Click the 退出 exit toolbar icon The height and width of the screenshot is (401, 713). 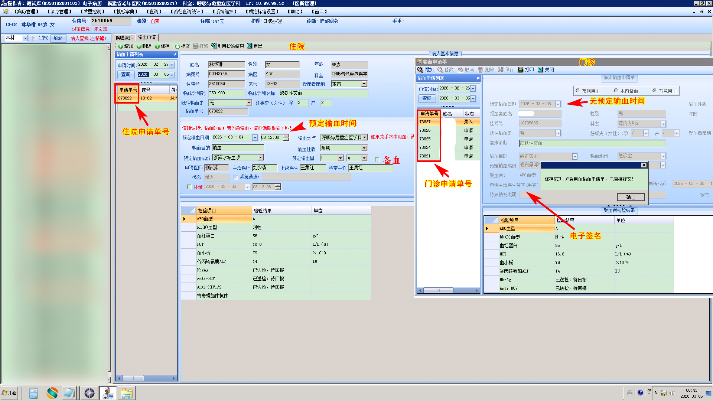point(250,46)
